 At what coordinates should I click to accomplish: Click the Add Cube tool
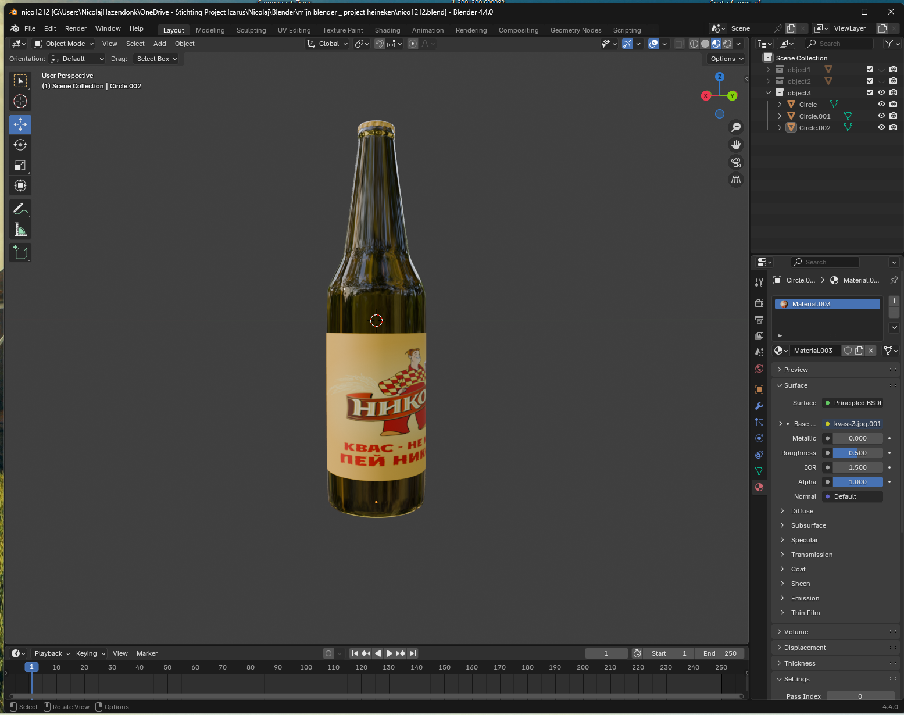point(20,252)
